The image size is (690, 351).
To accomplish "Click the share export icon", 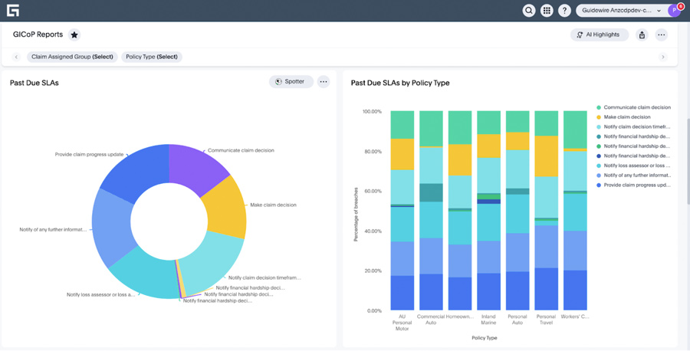I will coord(642,34).
